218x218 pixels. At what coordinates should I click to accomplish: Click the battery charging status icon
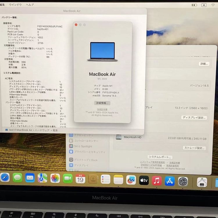point(194,5)
